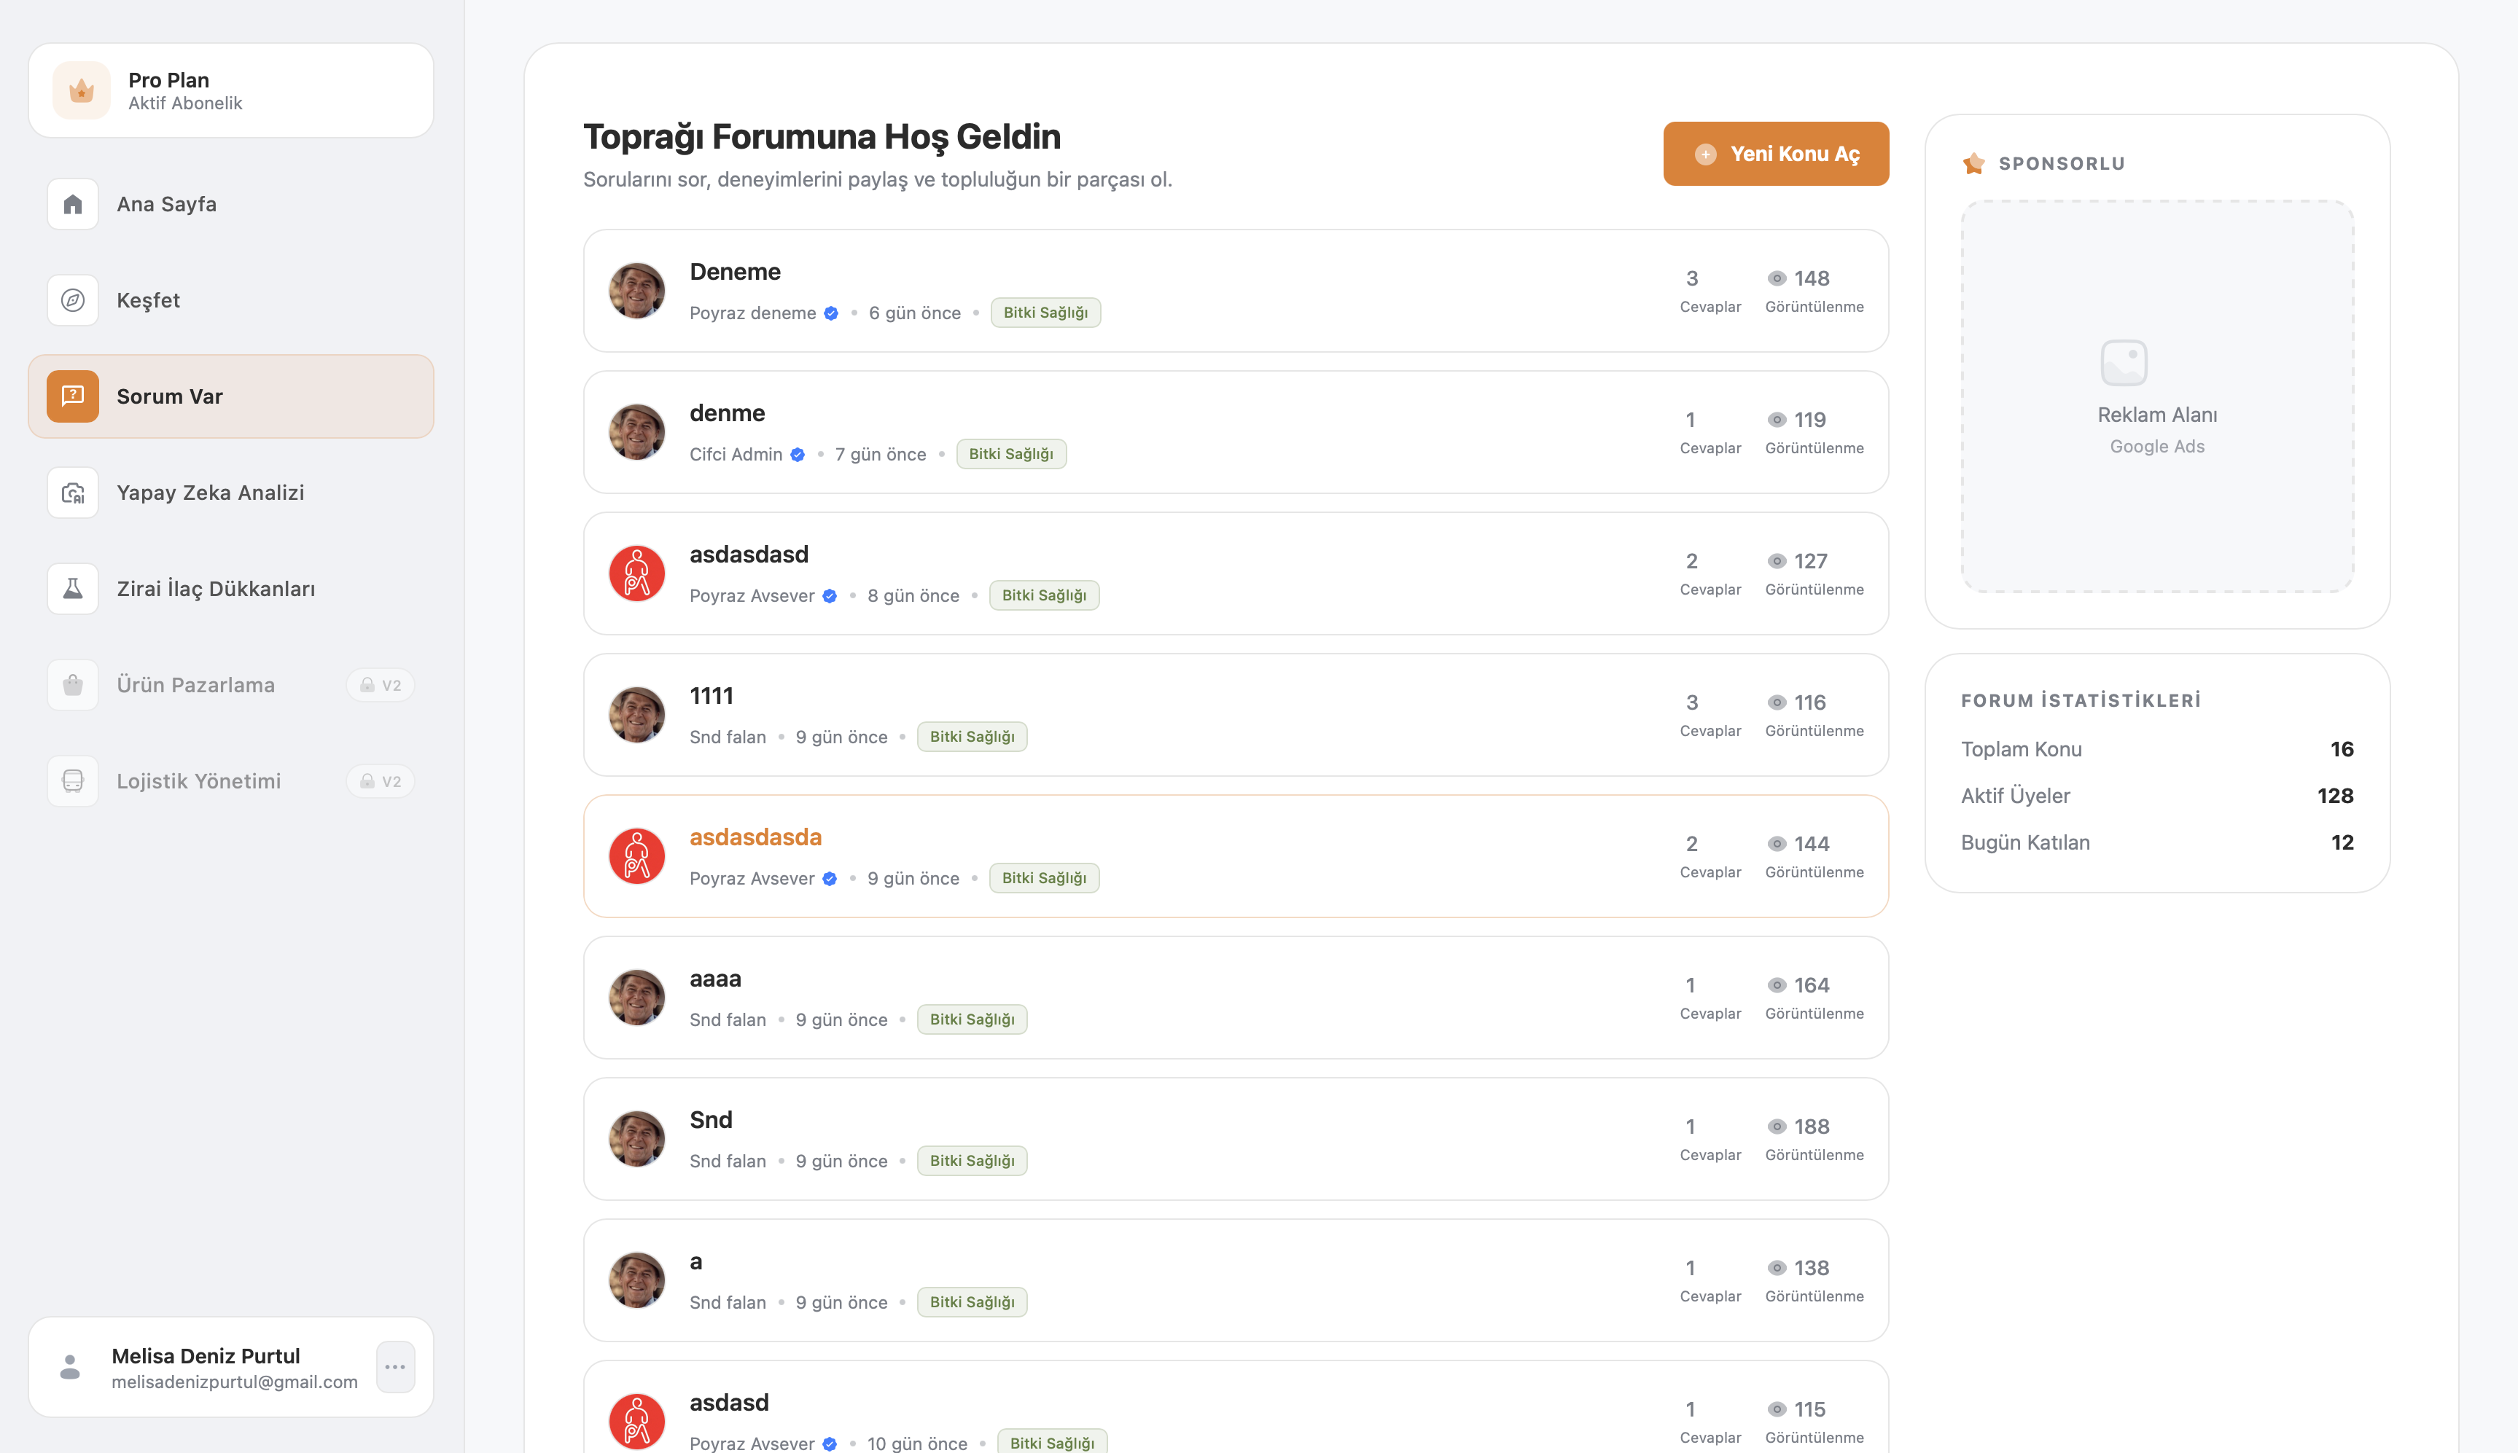Viewport: 2518px width, 1453px height.
Task: Open Yapay Zeka Analizi camera icon
Action: [72, 492]
